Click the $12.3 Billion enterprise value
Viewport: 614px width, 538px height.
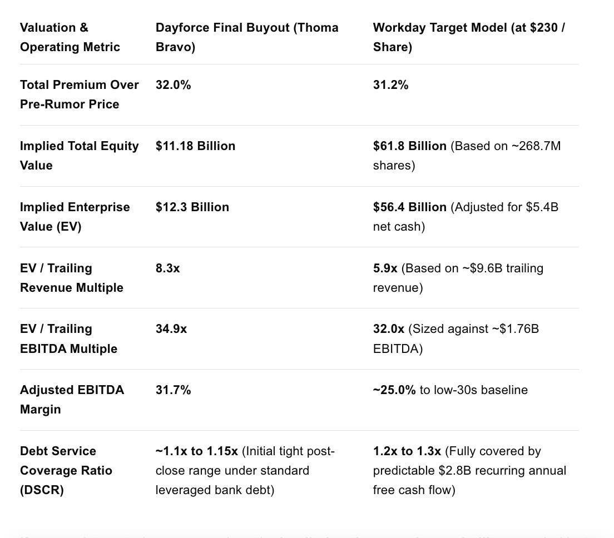192,207
